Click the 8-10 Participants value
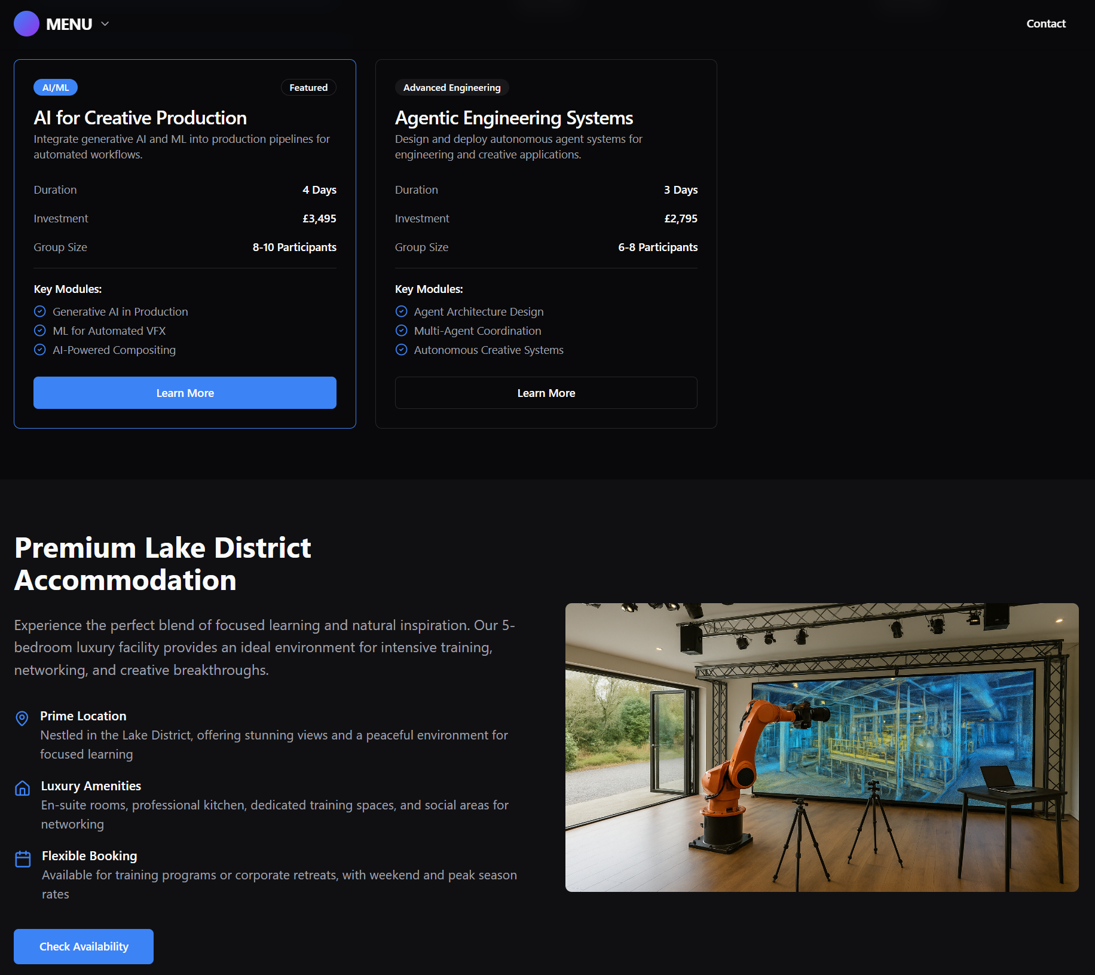 tap(294, 247)
